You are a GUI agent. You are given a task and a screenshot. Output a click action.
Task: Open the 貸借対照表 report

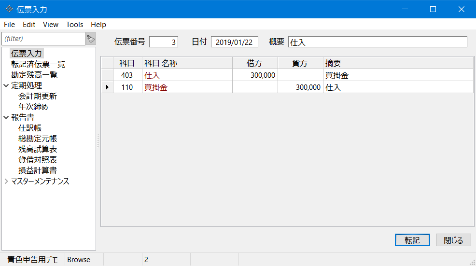(x=38, y=160)
